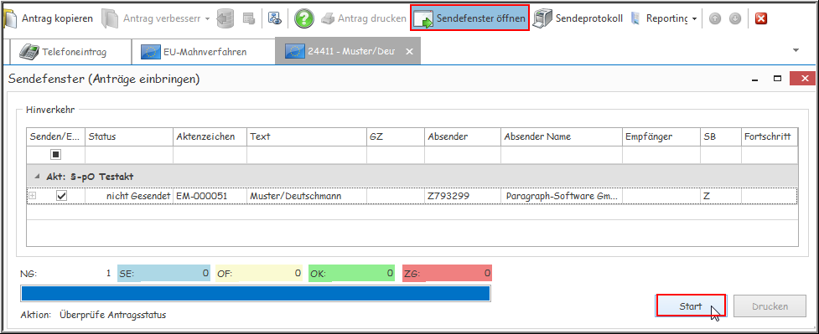Click the up arrow navigation icon
819x334 pixels.
tap(715, 18)
